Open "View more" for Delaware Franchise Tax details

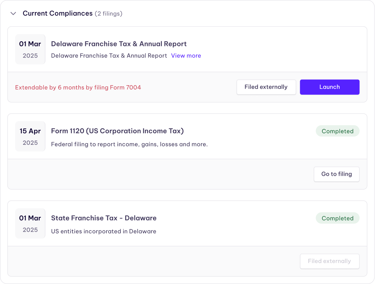[x=186, y=55]
